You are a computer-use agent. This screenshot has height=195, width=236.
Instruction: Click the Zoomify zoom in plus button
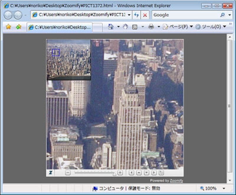[x=120, y=173]
